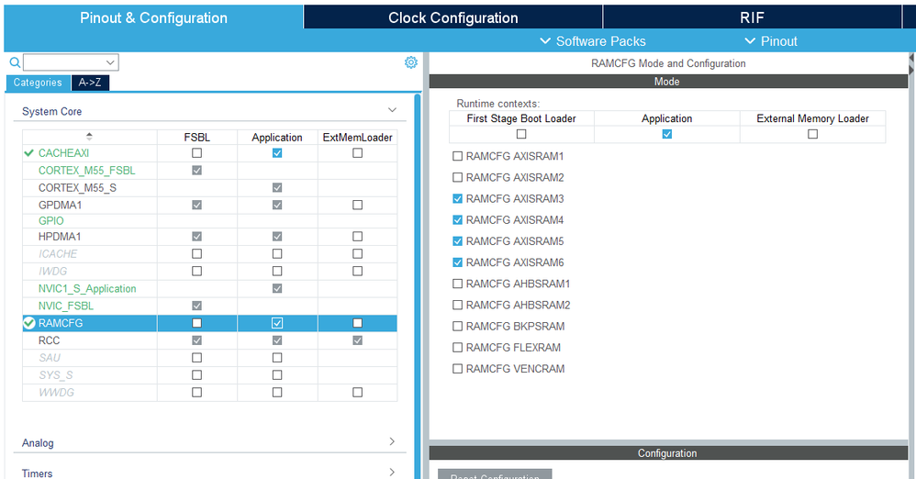916x479 pixels.
Task: Enable RAMCFG AXISRAM1 checkbox
Action: [457, 156]
